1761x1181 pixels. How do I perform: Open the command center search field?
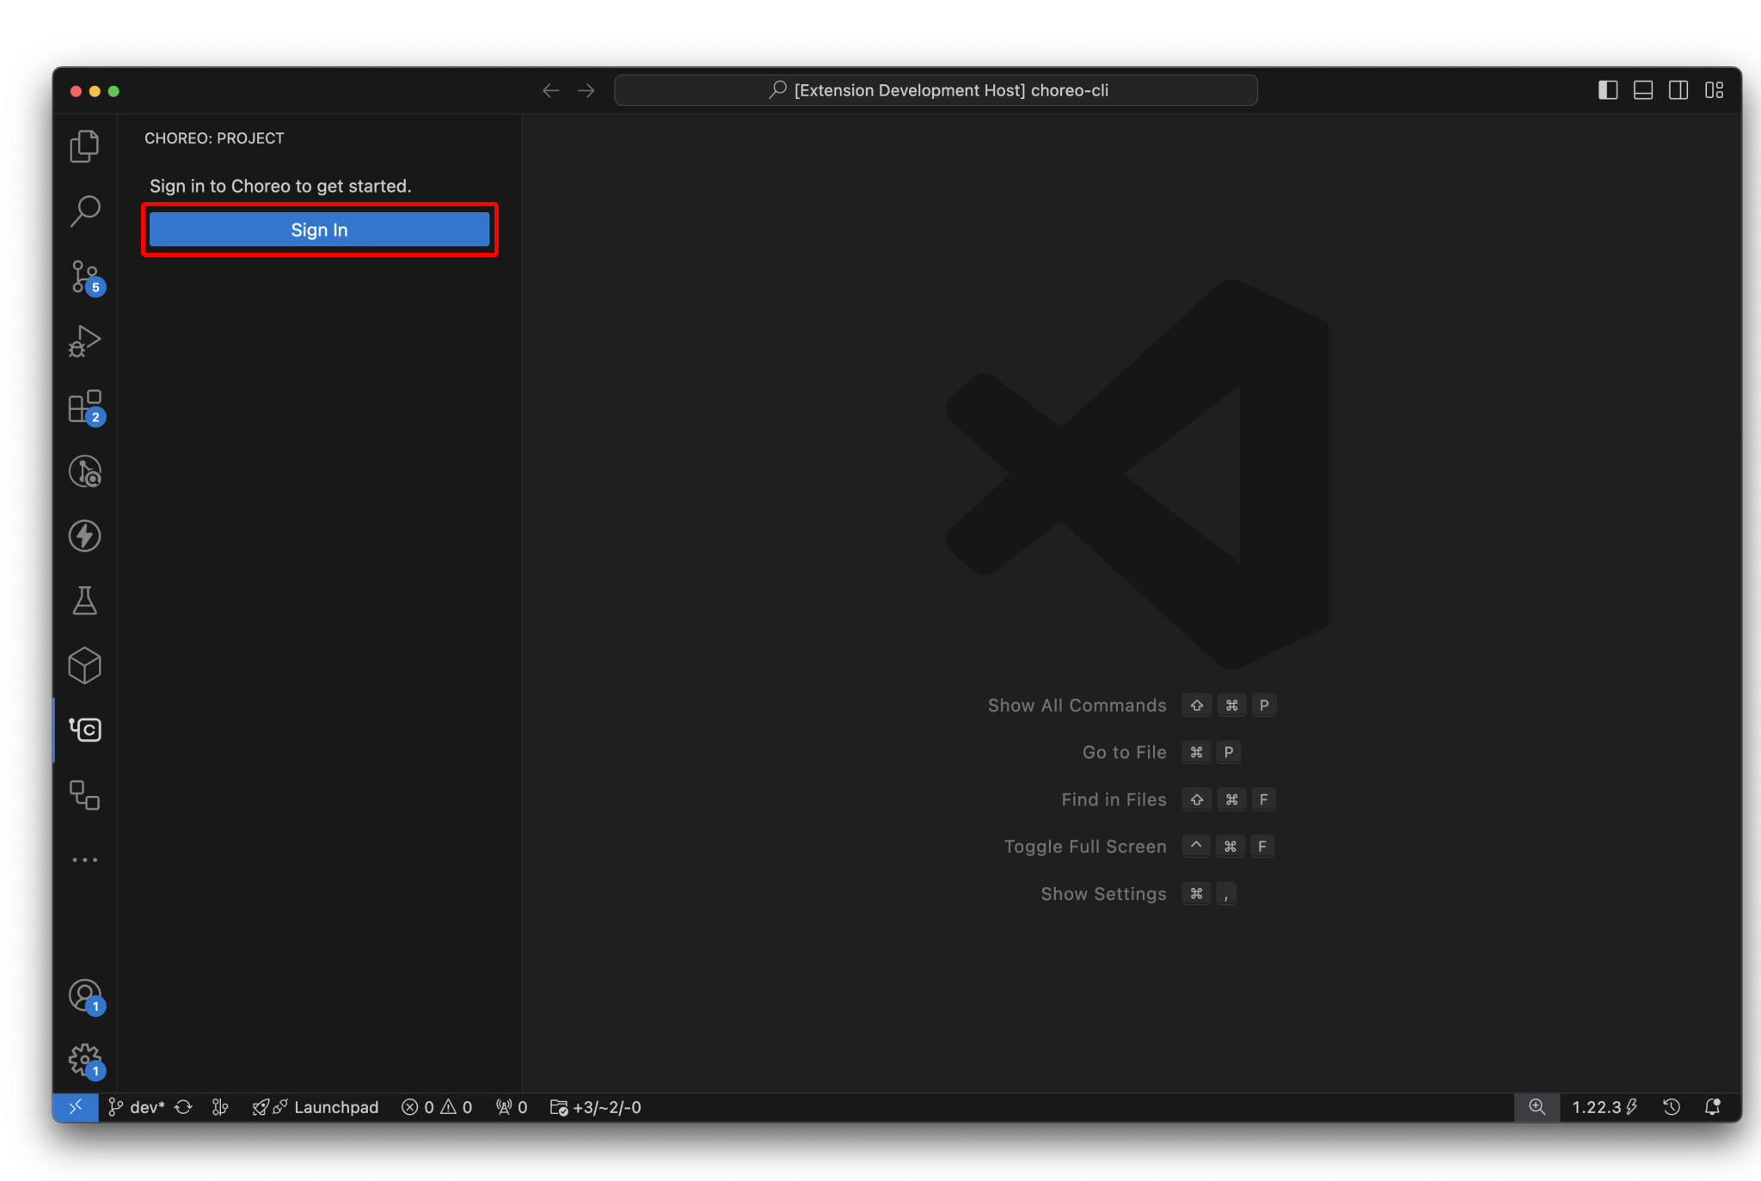tap(936, 90)
